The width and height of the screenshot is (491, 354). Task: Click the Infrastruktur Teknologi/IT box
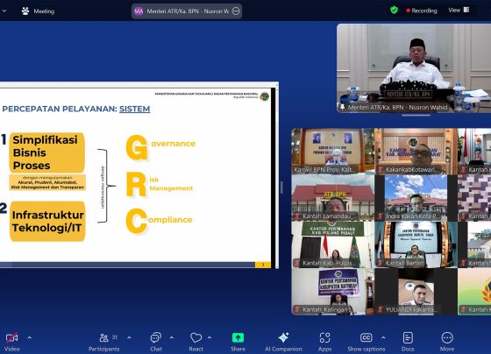pos(47,222)
